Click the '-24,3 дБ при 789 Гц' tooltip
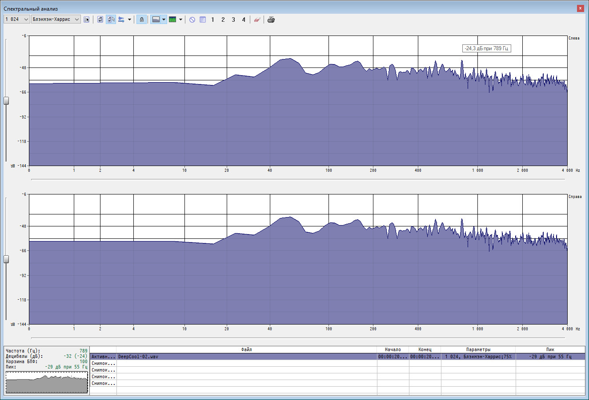The image size is (589, 400). coord(487,48)
